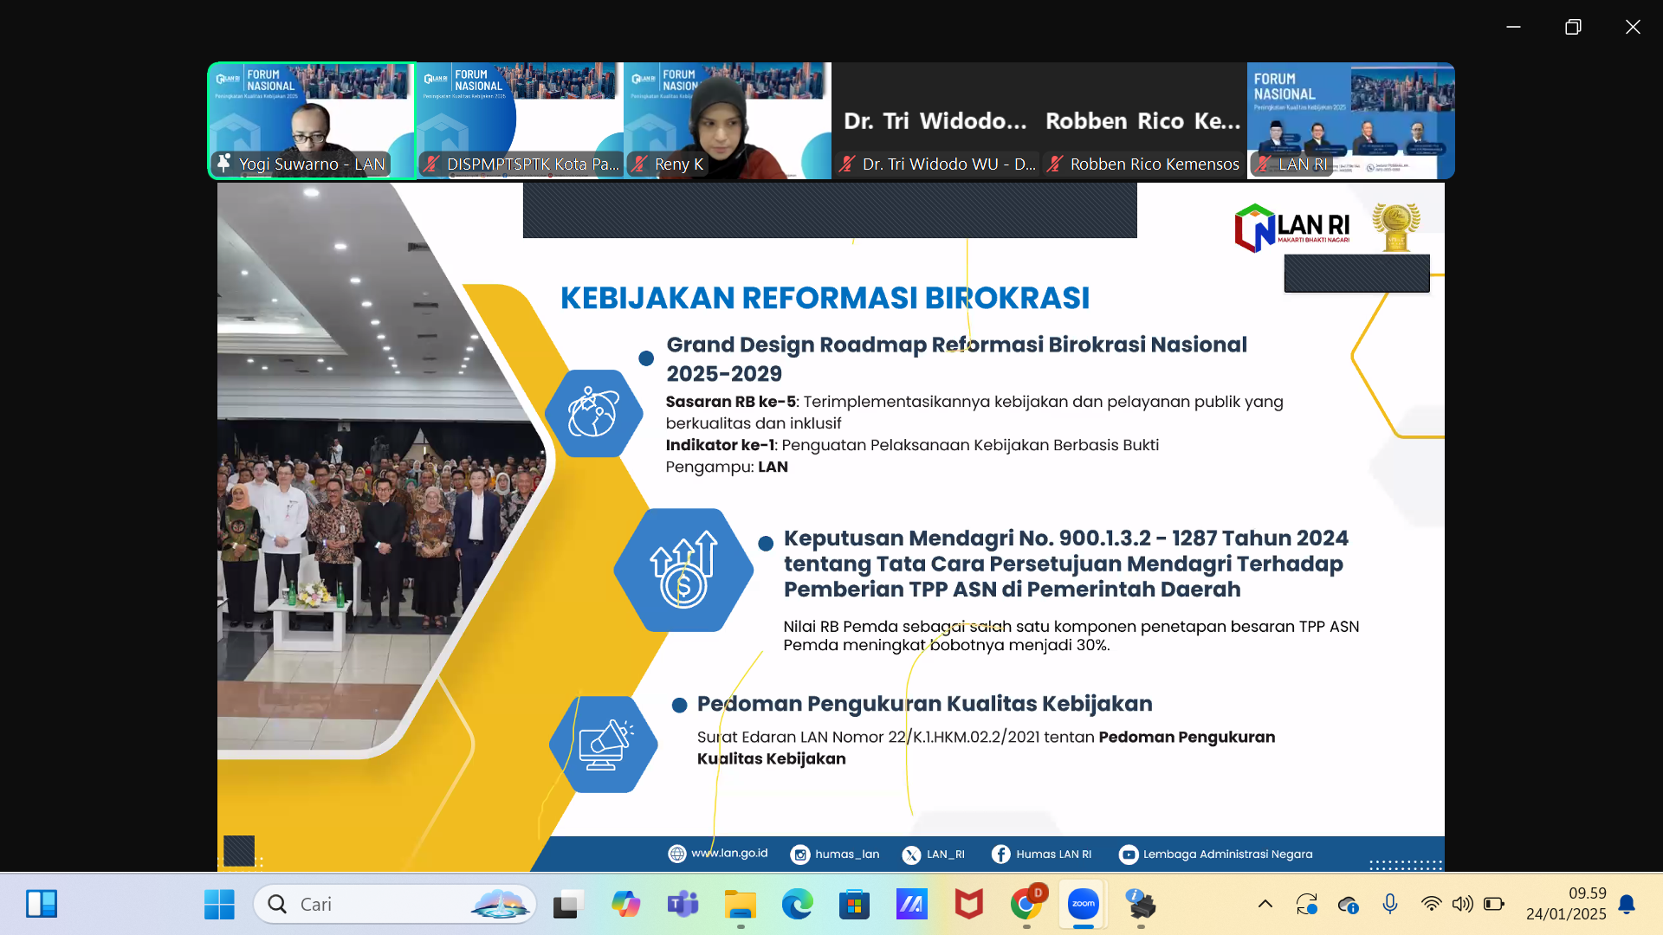Click muted mic icon on Reny K tile

pos(639,164)
